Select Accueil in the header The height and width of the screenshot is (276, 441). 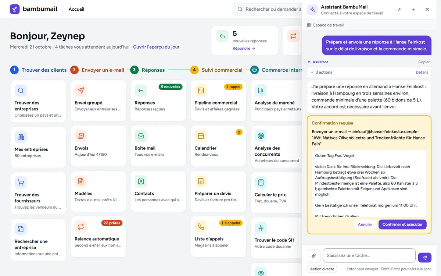coord(76,9)
